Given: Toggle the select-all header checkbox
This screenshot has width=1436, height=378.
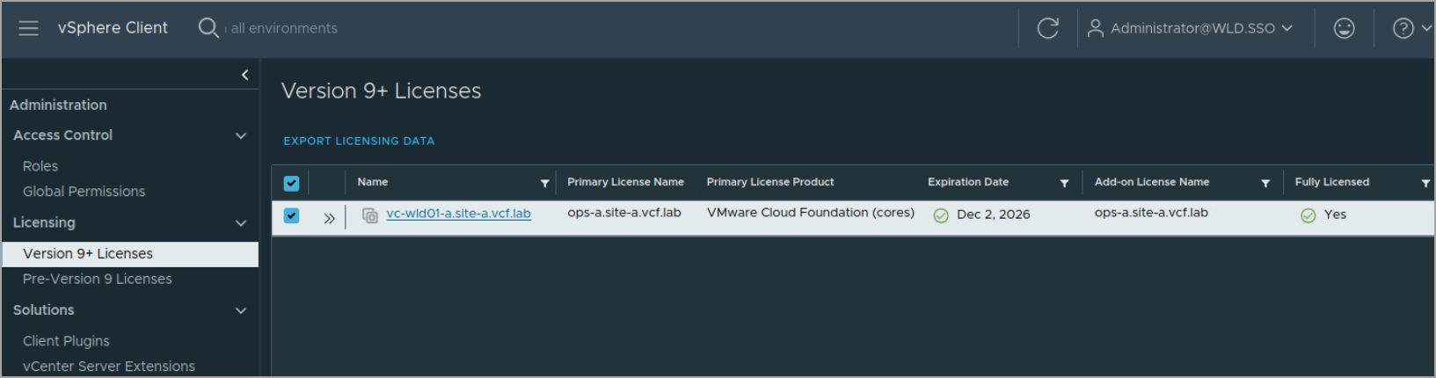Looking at the screenshot, I should coord(292,183).
